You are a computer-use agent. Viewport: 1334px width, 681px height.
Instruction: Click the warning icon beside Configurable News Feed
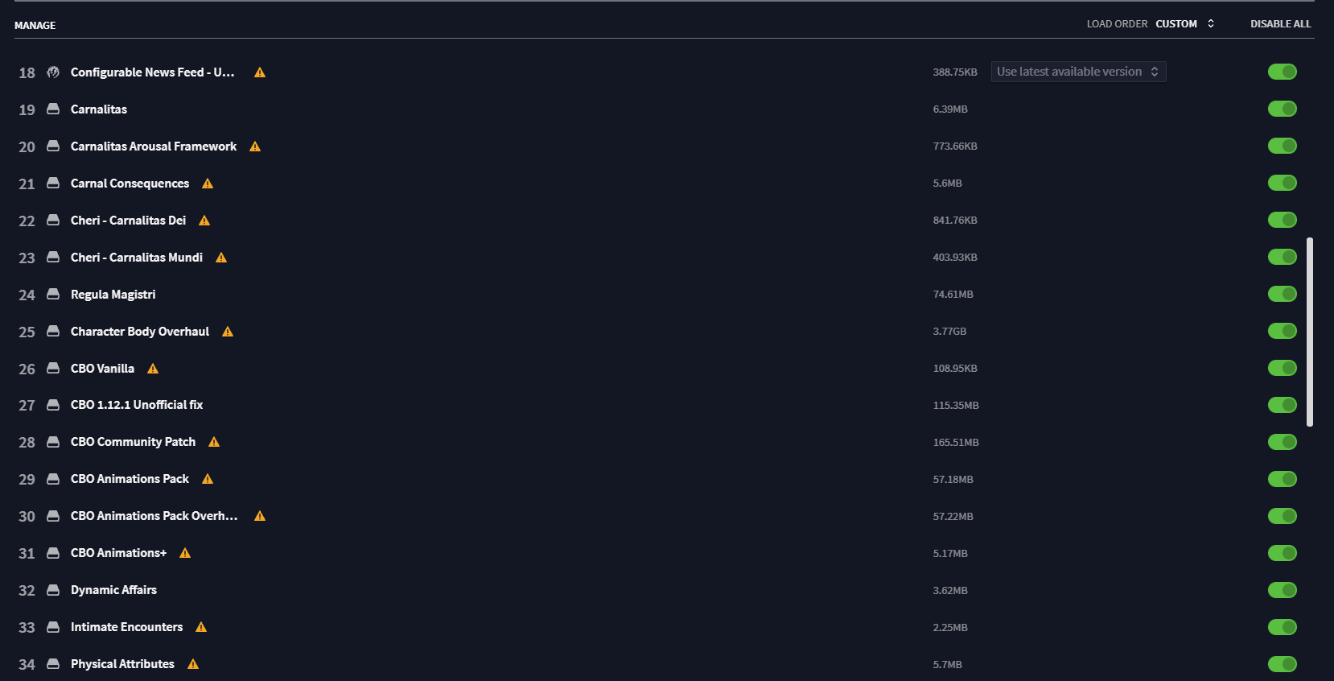(260, 72)
